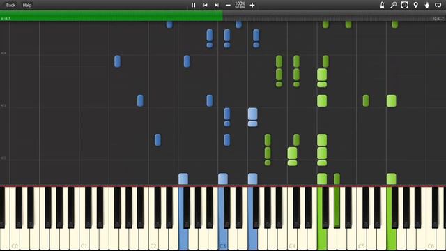Skip back with the previous button
Viewport: 446px width, 251px height.
click(x=205, y=5)
